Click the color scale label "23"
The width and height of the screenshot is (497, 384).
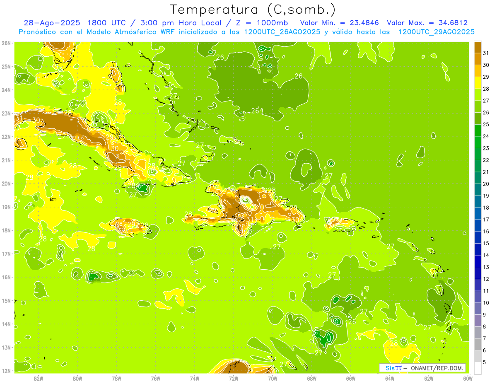[x=486, y=148]
